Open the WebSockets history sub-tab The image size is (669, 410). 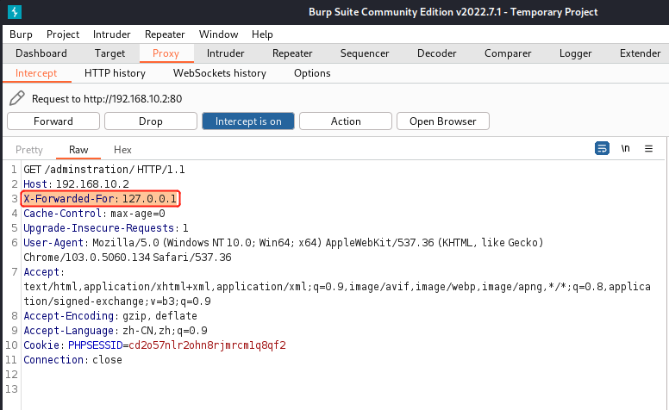click(220, 73)
